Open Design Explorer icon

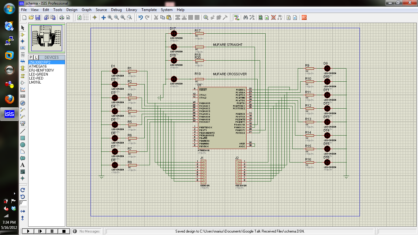260,17
